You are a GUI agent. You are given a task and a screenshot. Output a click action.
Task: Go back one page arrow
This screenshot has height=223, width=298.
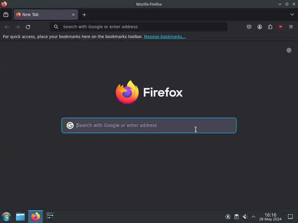(7, 27)
